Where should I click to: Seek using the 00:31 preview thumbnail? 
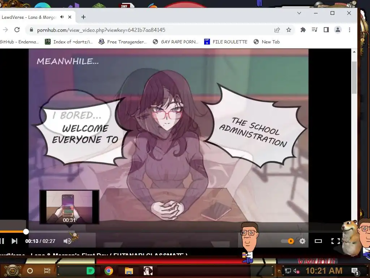[69, 207]
